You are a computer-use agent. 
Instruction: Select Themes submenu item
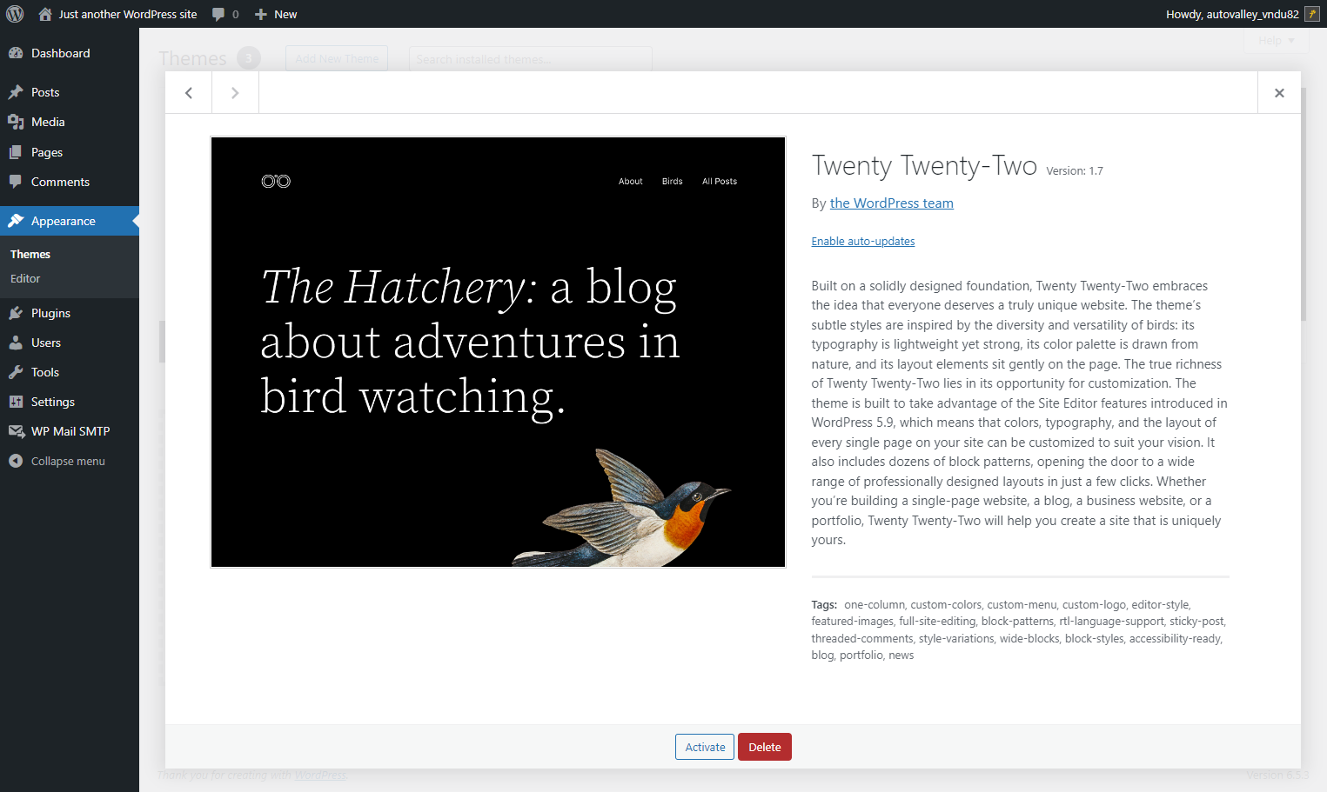click(30, 254)
